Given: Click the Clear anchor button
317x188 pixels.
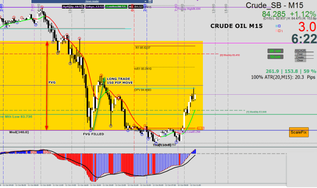Looking at the screenshot, I should tap(300, 60).
